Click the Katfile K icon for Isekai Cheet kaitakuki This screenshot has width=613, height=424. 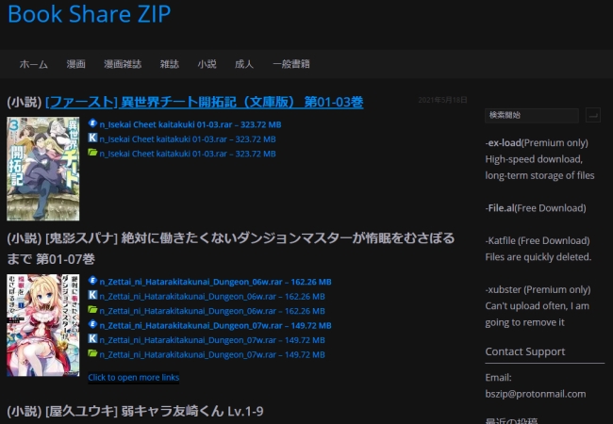(x=92, y=138)
